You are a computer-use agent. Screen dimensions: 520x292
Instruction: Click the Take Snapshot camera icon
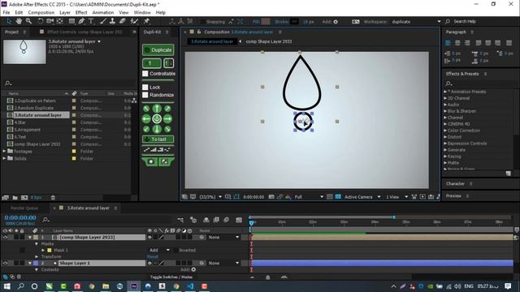click(x=271, y=196)
